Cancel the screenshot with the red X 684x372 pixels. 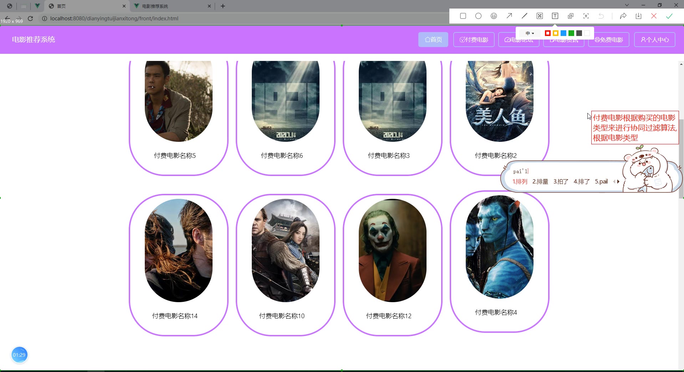click(654, 16)
